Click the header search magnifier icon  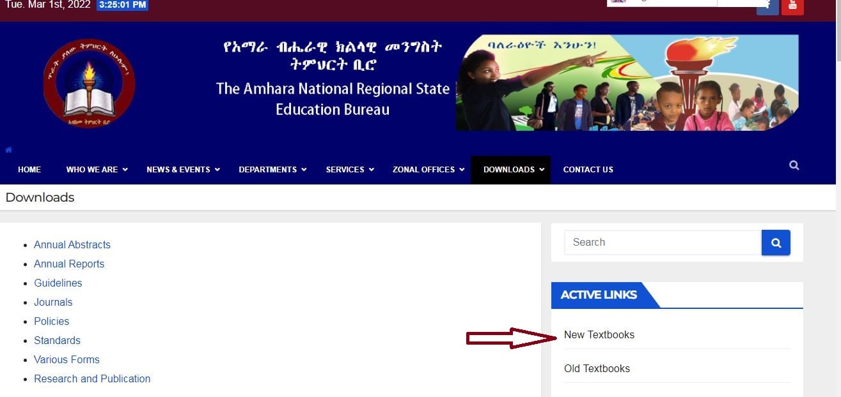tap(794, 165)
